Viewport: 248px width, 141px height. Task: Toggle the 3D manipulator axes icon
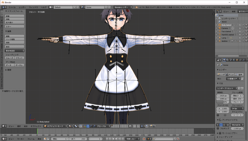pos(85,126)
